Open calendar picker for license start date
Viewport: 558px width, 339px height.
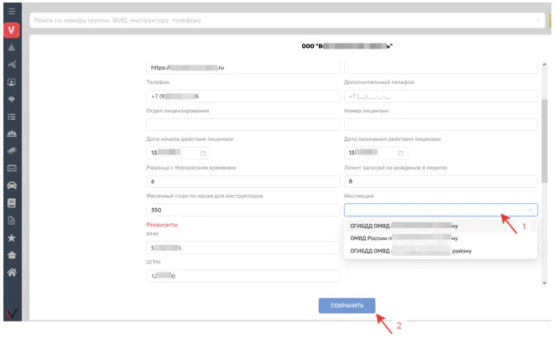pos(204,154)
